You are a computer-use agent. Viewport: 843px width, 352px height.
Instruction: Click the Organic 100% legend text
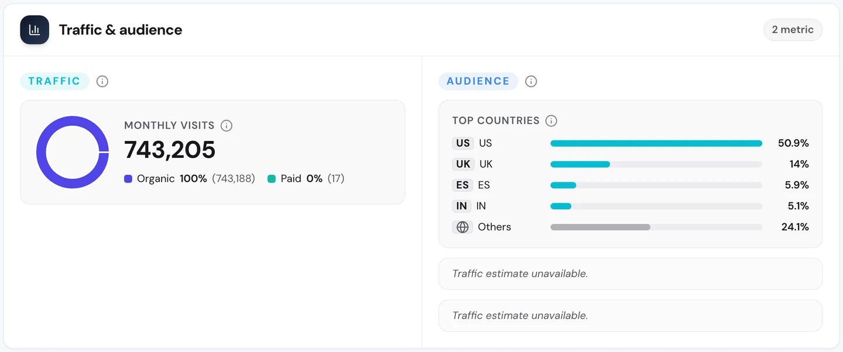click(x=172, y=179)
